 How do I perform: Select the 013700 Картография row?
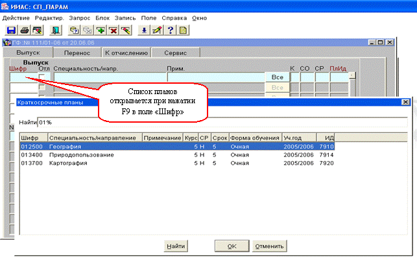point(177,163)
